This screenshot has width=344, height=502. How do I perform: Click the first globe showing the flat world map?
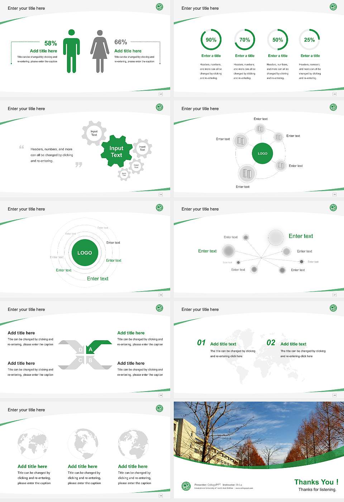(x=33, y=444)
